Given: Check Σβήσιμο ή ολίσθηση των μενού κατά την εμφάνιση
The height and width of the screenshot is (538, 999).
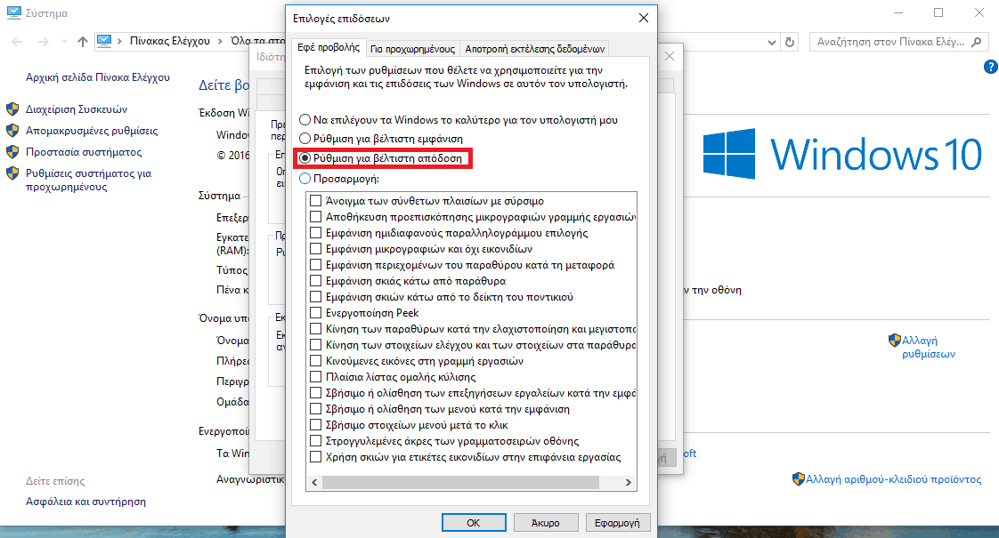Looking at the screenshot, I should click(315, 409).
